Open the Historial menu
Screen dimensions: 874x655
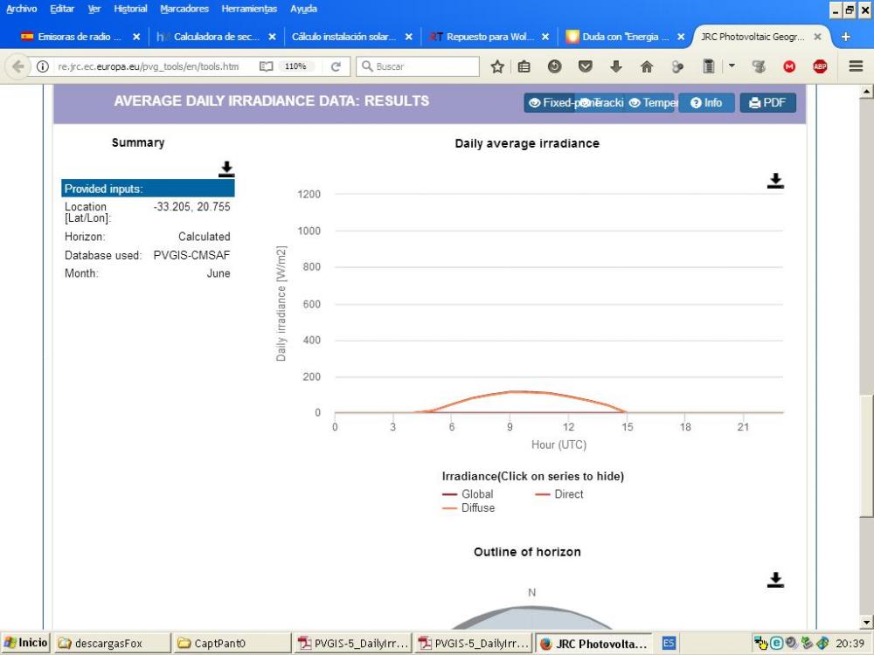(130, 9)
